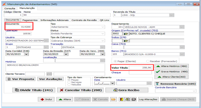The image size is (201, 108).
Task: Open the Índice lookup folder icon
Action: click(126, 41)
